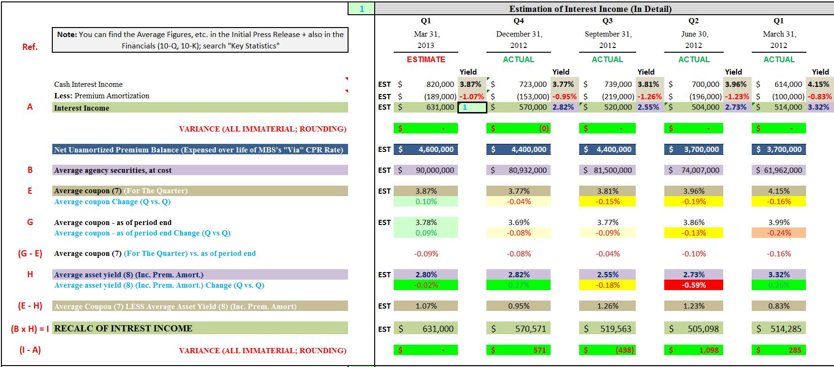Select the Average coupon (7) For The Quarter label
The height and width of the screenshot is (367, 834).
(200, 191)
